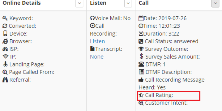Screen dimensions: 222x111
Task: Click the half-star Call Rating icon
Action: tap(141, 95)
